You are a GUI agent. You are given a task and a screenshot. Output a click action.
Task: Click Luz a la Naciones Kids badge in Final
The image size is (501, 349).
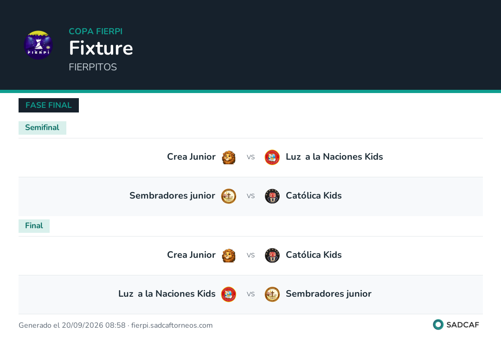(228, 294)
